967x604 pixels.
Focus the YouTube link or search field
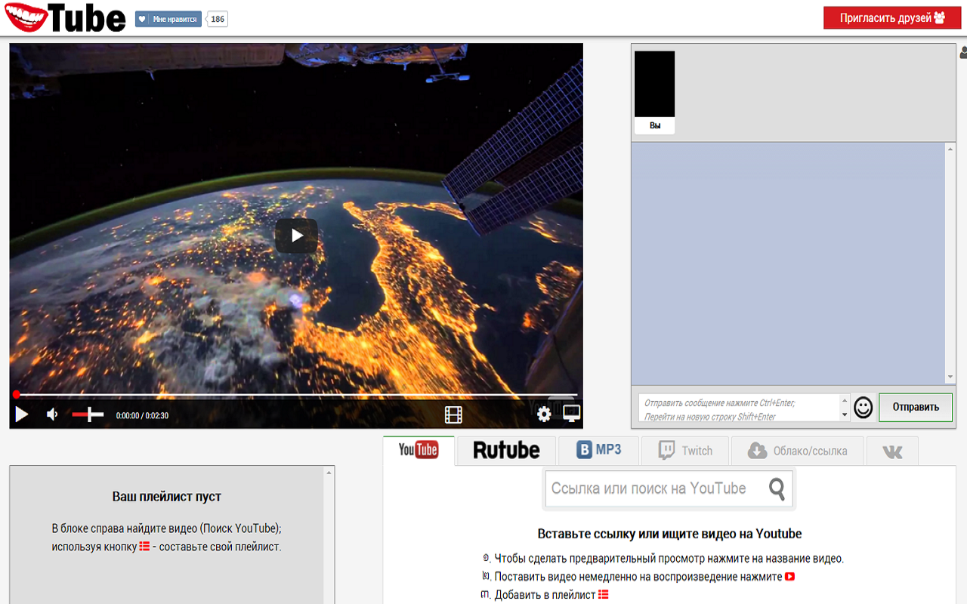pos(653,488)
